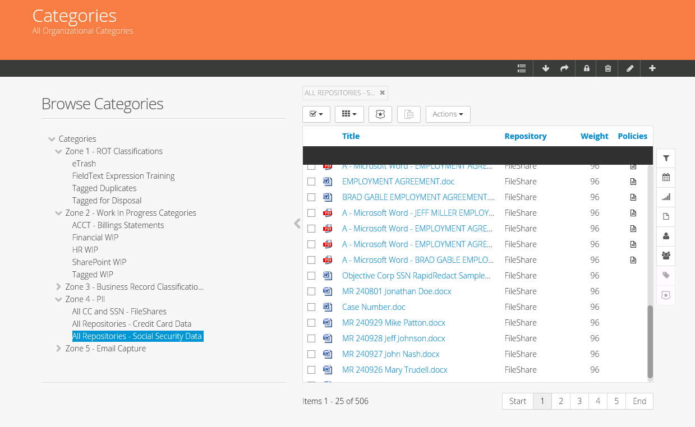Viewport: 695px width, 427px height.
Task: Open the Actions dropdown menu
Action: click(x=448, y=114)
